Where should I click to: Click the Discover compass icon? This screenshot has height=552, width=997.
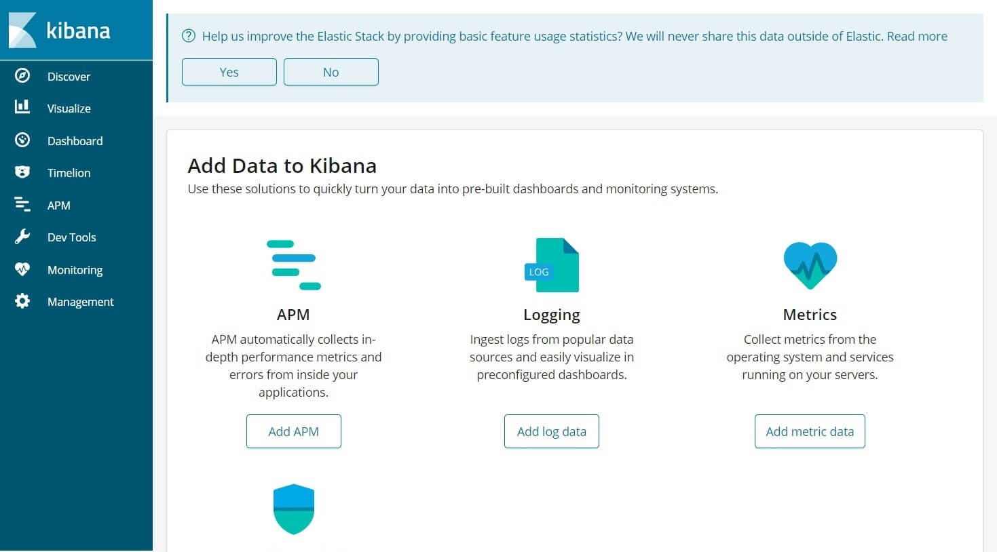(22, 76)
